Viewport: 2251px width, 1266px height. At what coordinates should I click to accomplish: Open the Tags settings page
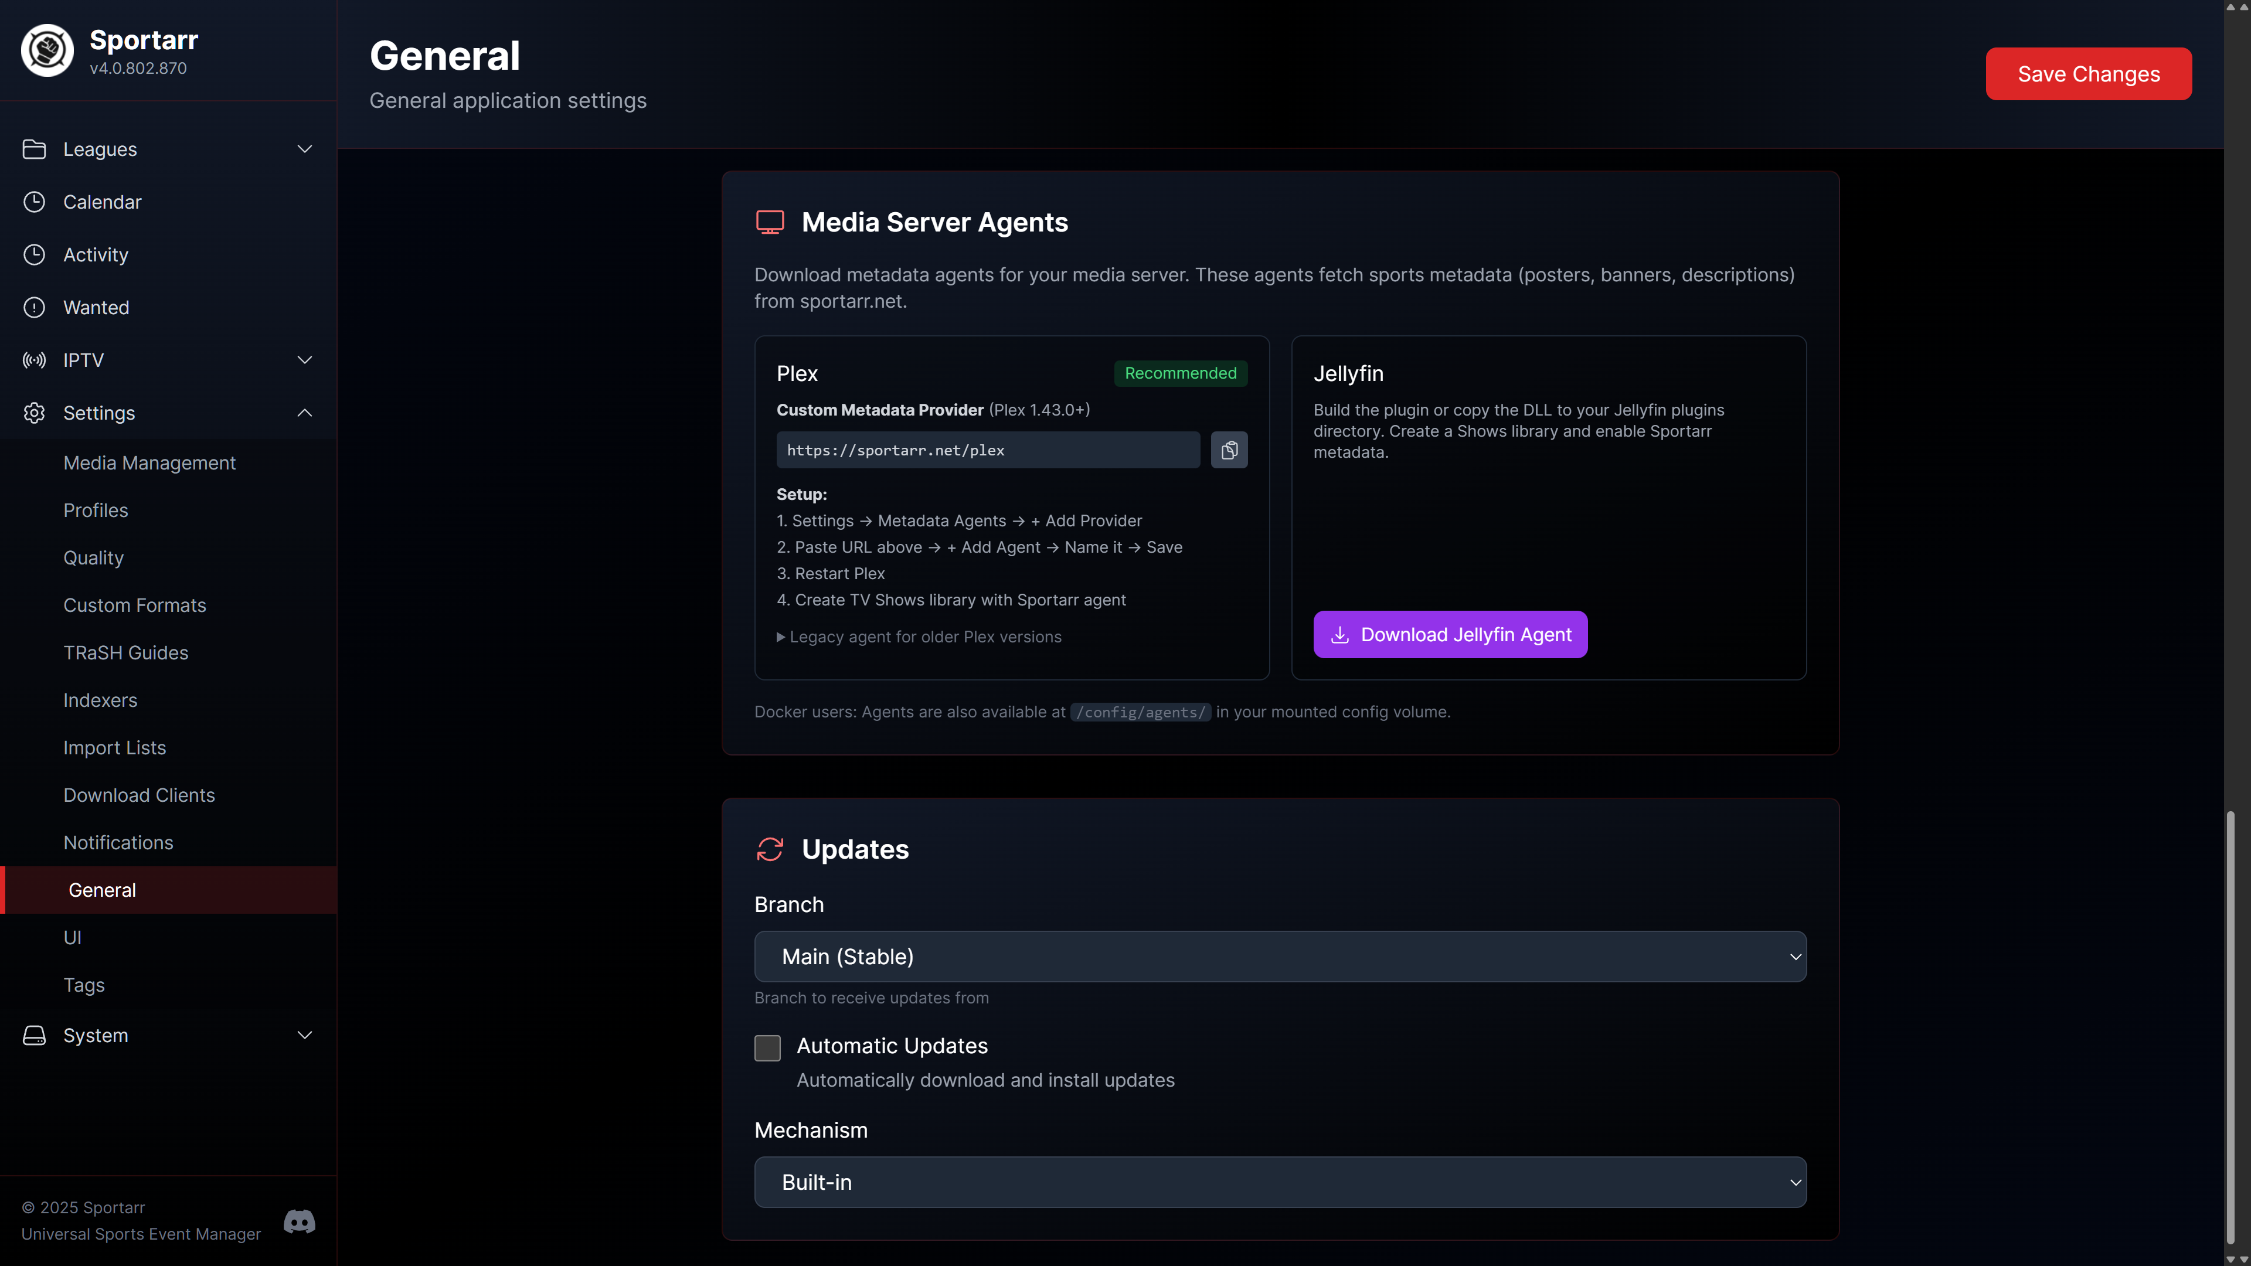pyautogui.click(x=84, y=985)
